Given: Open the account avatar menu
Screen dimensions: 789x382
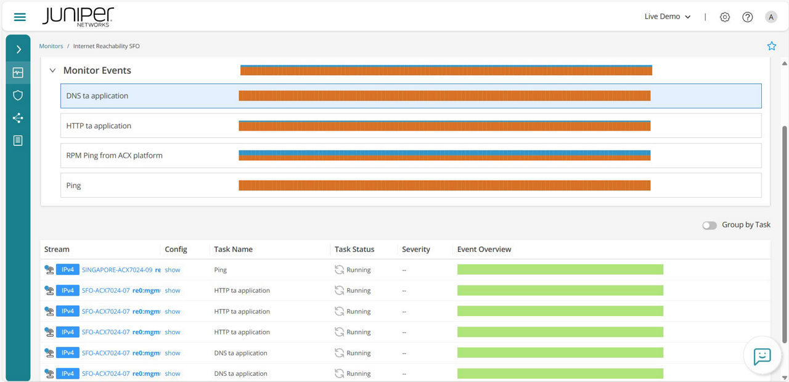Looking at the screenshot, I should coord(771,17).
